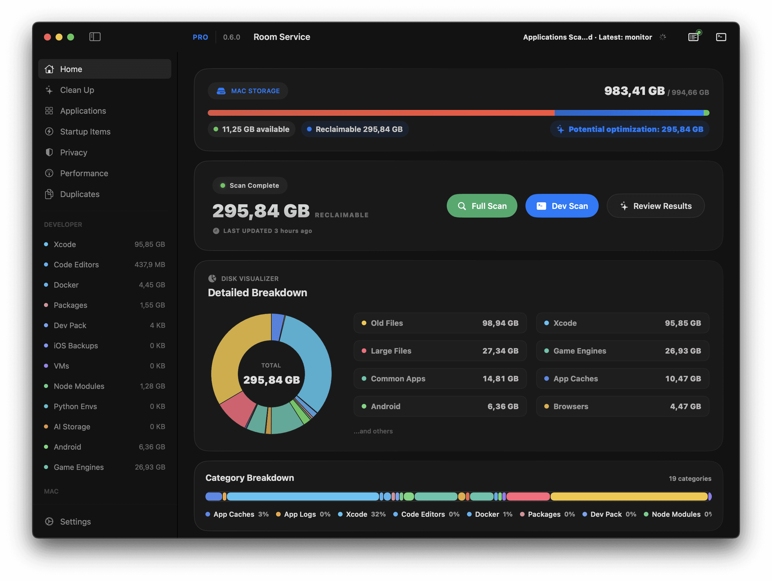Click the Privacy shield icon
The height and width of the screenshot is (581, 772).
pyautogui.click(x=49, y=152)
